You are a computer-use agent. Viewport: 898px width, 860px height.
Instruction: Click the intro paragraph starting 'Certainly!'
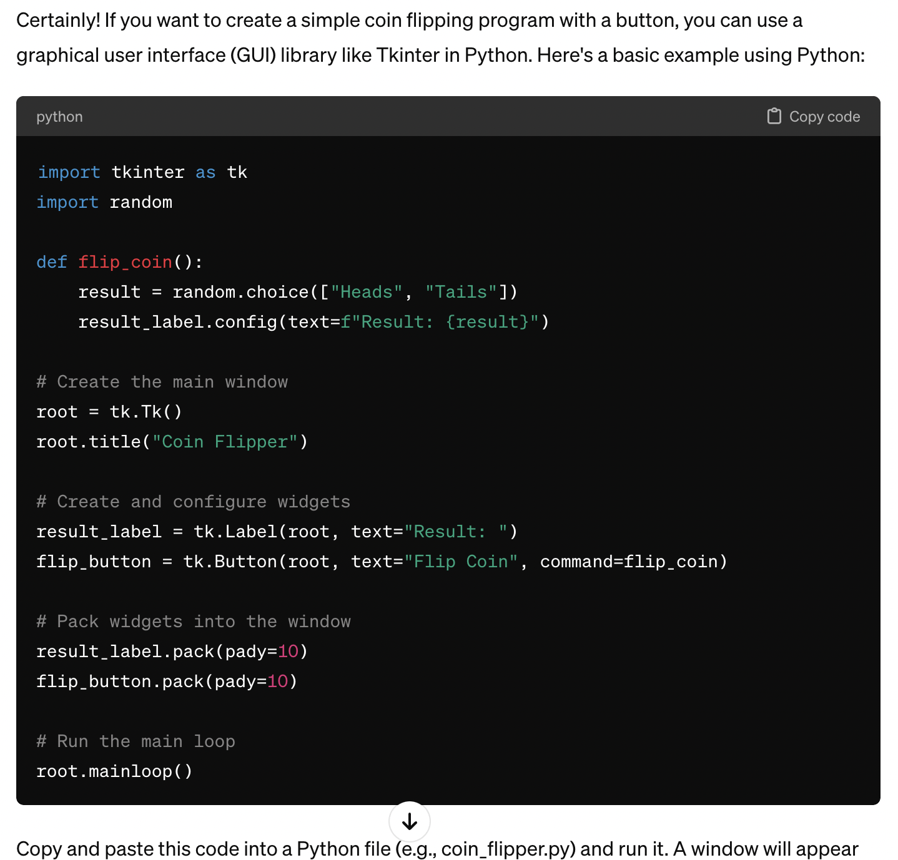click(440, 37)
